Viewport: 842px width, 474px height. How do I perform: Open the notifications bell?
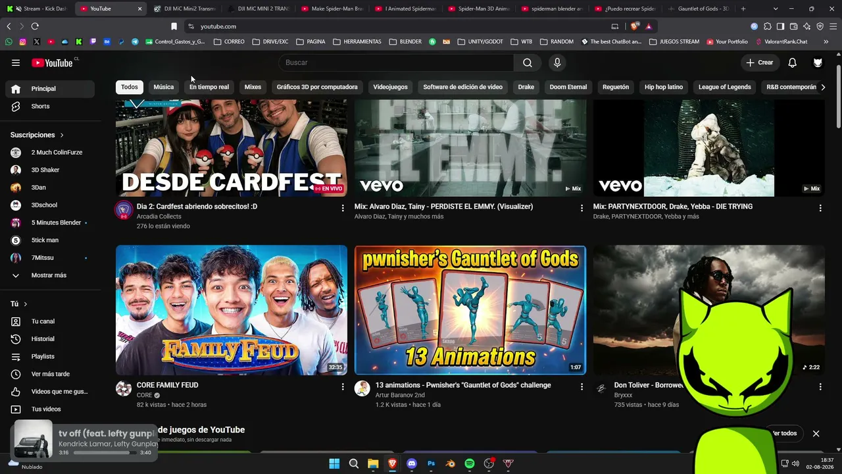793,63
